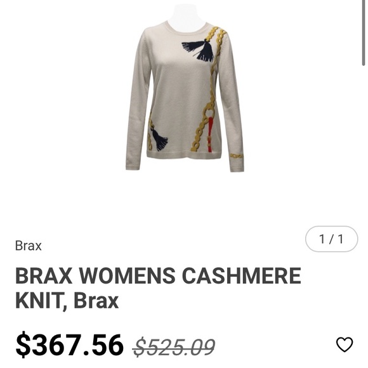Click the vertical scrollbar thumb
This screenshot has height=368, width=368.
coord(364,33)
